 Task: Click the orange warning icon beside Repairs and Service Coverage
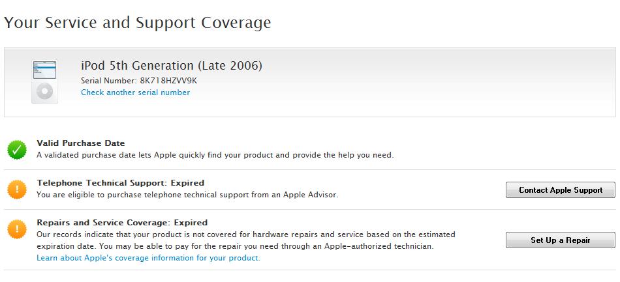click(x=16, y=229)
